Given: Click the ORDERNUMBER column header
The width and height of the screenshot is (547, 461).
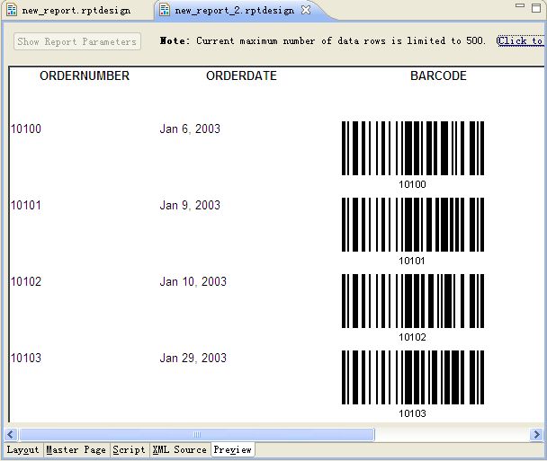Looking at the screenshot, I should coord(85,76).
